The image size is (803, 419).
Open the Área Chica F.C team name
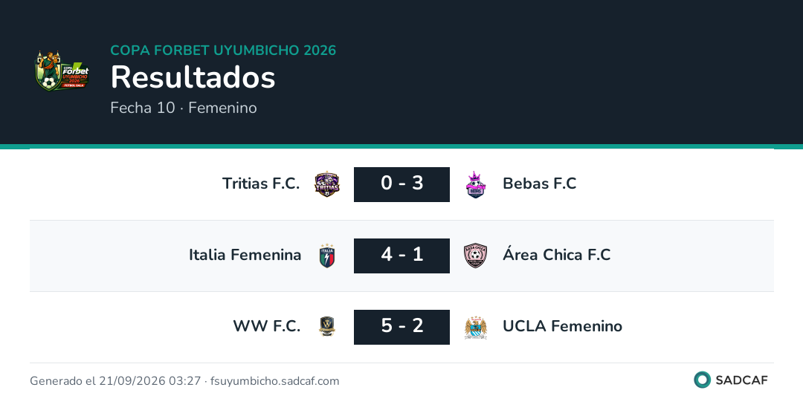coord(557,254)
